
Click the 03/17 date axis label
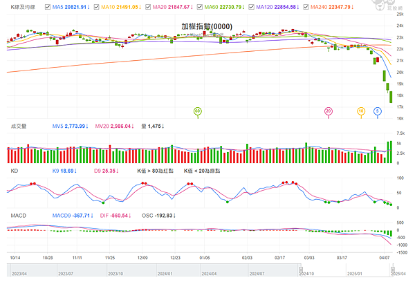[x=342, y=258]
